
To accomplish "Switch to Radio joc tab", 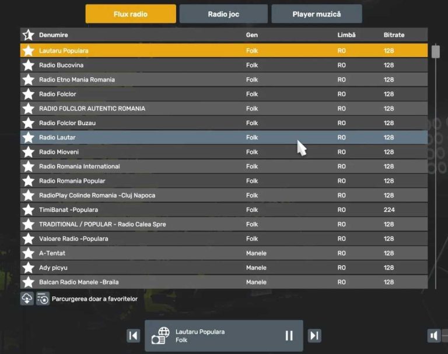I will tap(223, 14).
